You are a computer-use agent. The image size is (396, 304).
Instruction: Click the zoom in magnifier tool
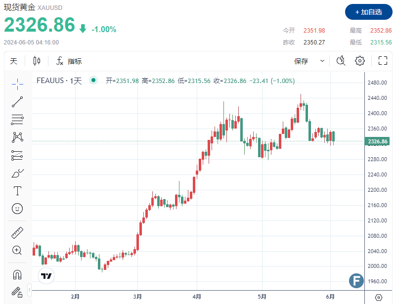point(17,250)
